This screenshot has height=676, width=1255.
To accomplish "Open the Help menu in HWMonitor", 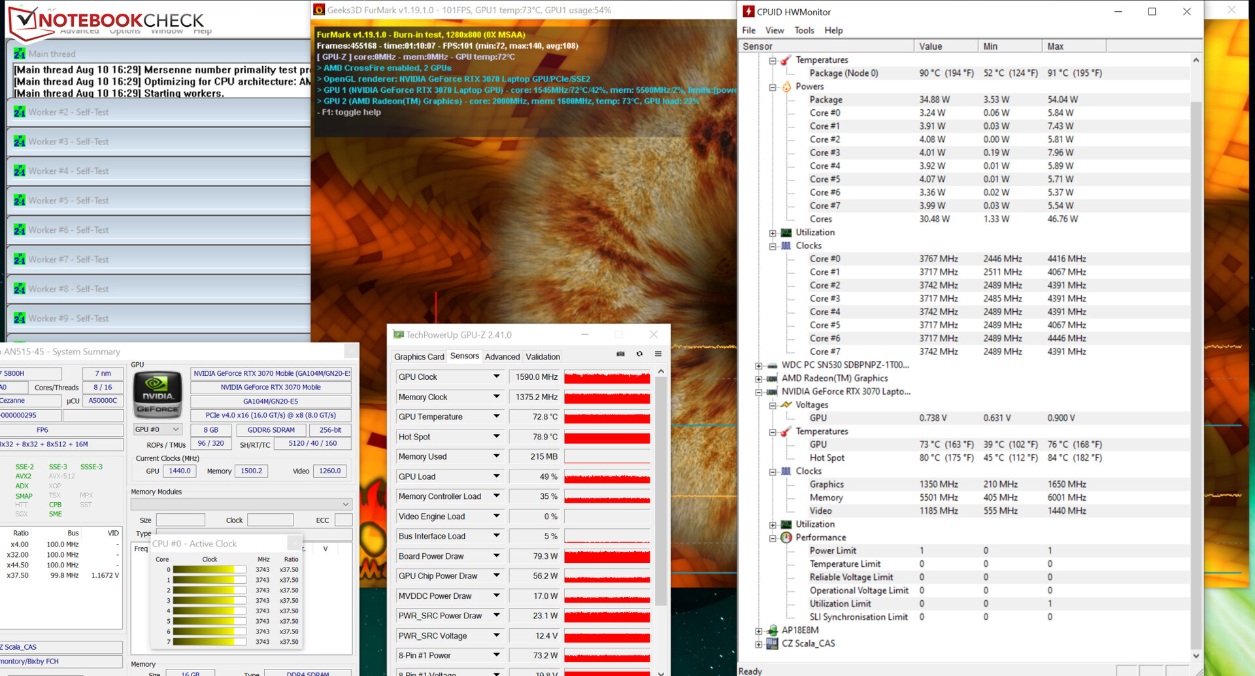I will pyautogui.click(x=833, y=30).
